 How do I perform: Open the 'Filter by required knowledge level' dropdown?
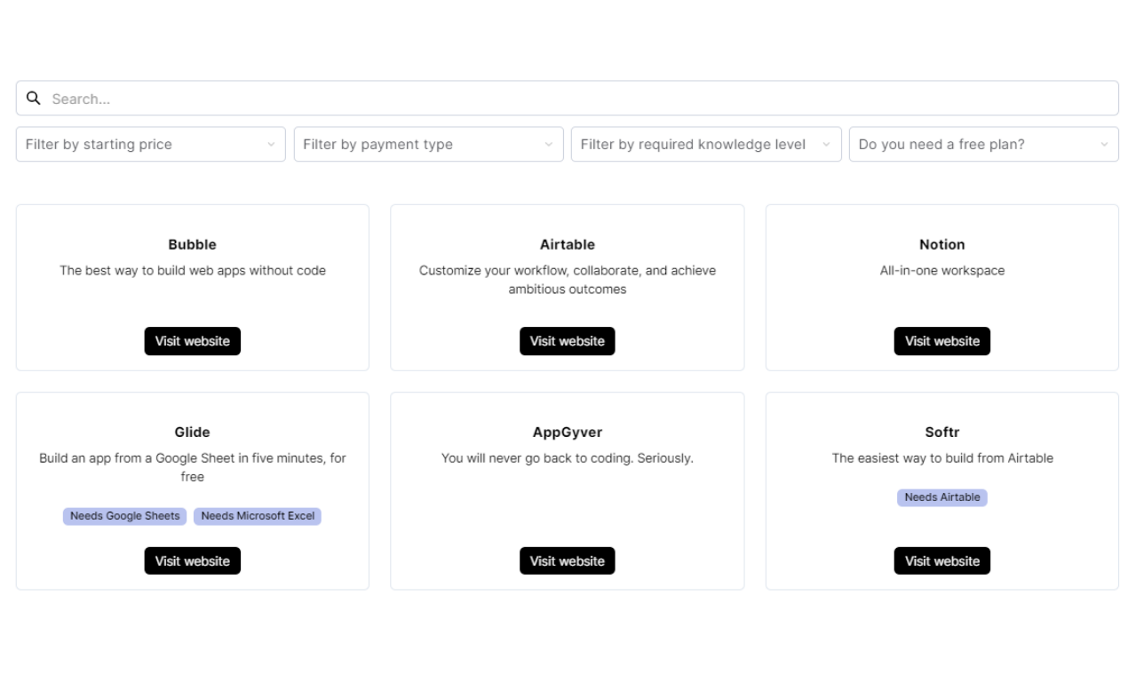706,144
